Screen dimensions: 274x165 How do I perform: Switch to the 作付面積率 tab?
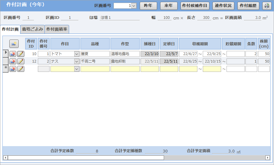(57, 29)
